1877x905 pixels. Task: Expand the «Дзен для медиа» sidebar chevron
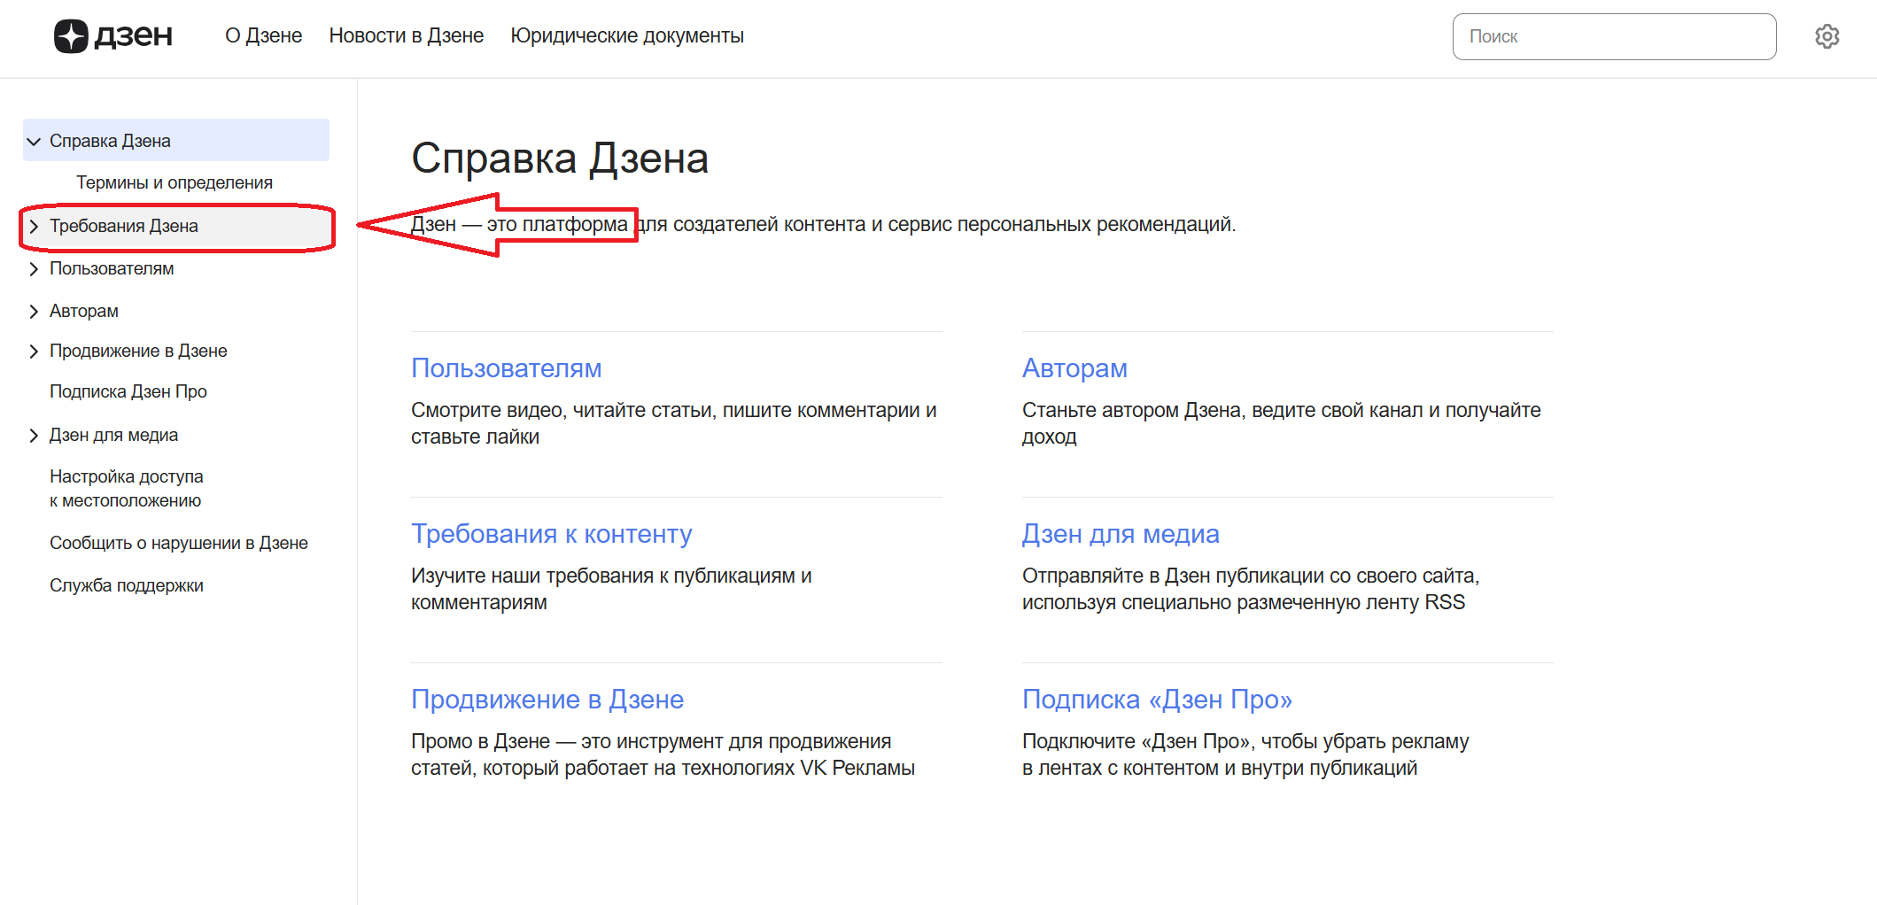(35, 436)
